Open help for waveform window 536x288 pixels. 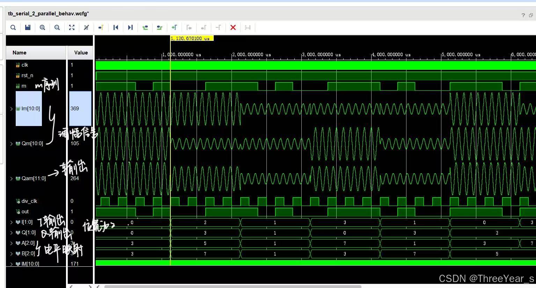click(523, 15)
